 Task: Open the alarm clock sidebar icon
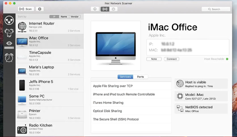pyautogui.click(x=9, y=57)
